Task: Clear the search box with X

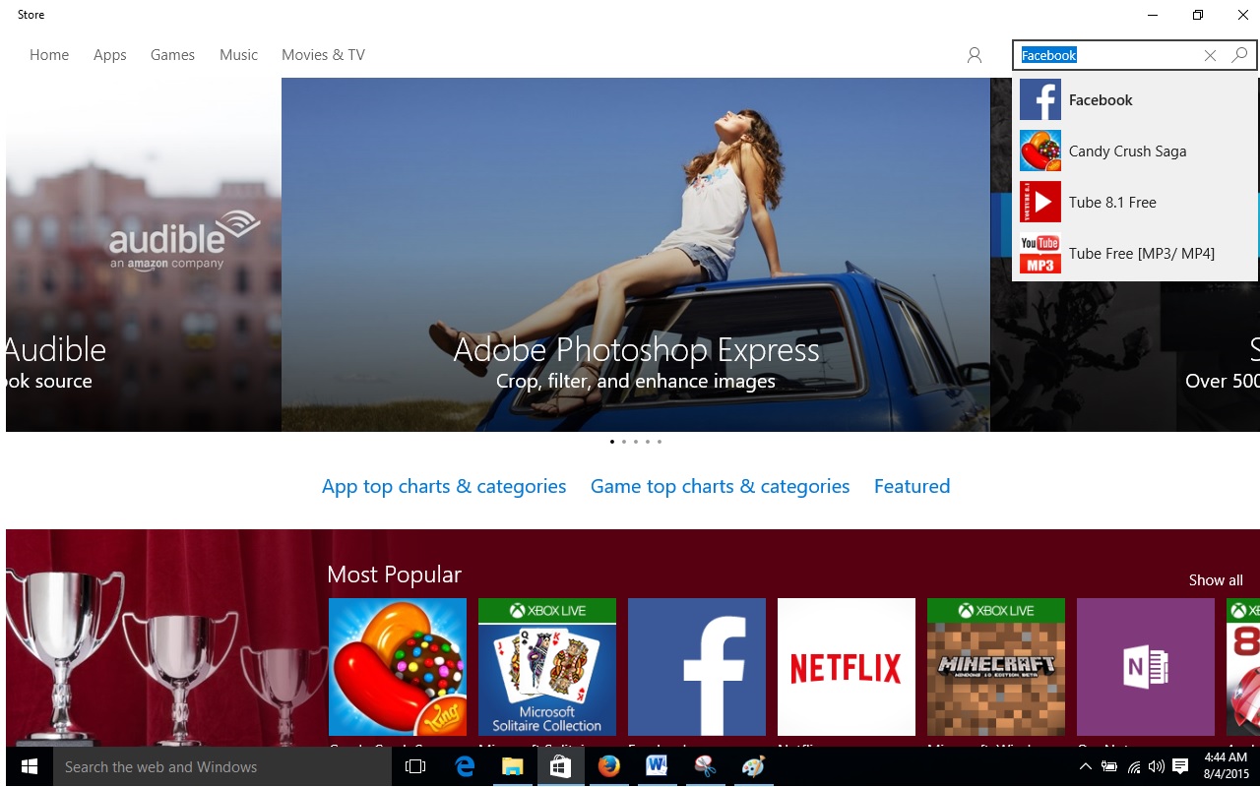Action: (x=1210, y=55)
